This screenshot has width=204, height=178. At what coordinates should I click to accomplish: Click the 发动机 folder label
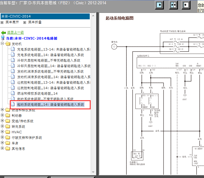[17, 44]
